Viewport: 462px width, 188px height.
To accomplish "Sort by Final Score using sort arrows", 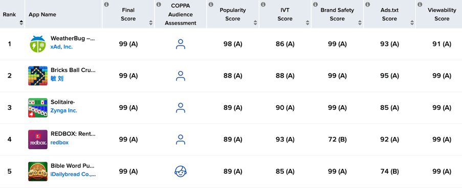I will [151, 22].
